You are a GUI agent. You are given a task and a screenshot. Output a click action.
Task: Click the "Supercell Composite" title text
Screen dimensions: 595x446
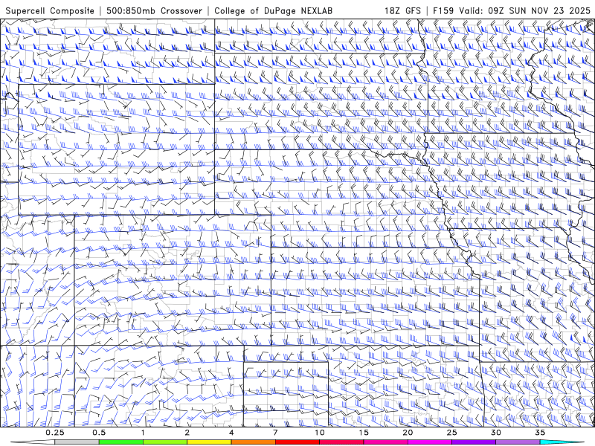(50, 10)
